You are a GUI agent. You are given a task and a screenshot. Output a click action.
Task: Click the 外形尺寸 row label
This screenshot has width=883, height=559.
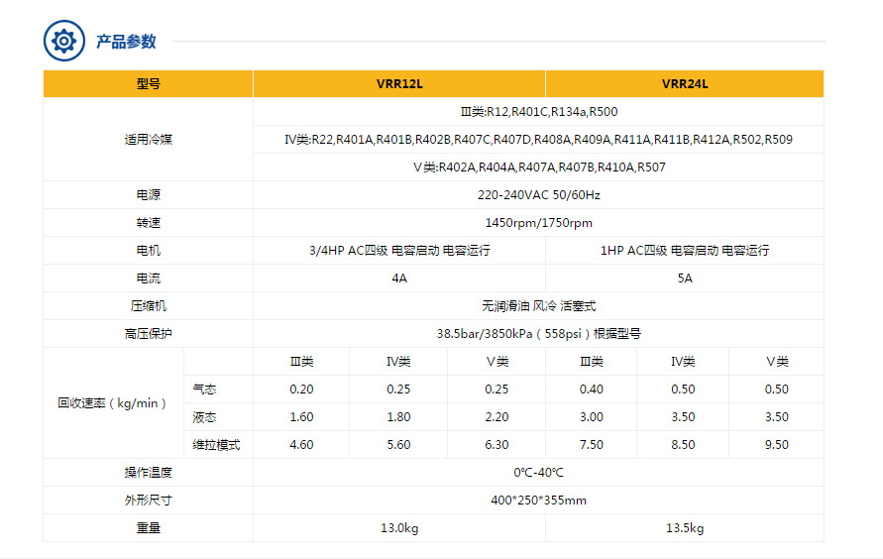coord(148,501)
